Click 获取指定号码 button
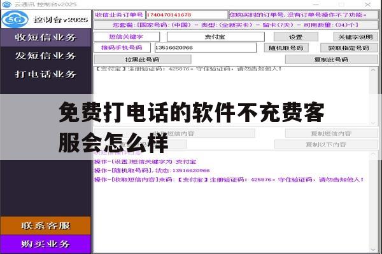The height and width of the screenshot is (254, 382). [x=349, y=48]
